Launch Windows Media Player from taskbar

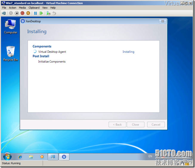click(x=42, y=157)
